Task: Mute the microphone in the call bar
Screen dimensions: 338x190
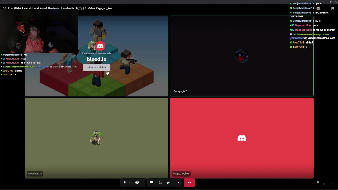Action: tap(125, 183)
